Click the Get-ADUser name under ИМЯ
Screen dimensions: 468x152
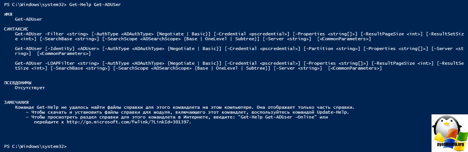pyautogui.click(x=28, y=19)
